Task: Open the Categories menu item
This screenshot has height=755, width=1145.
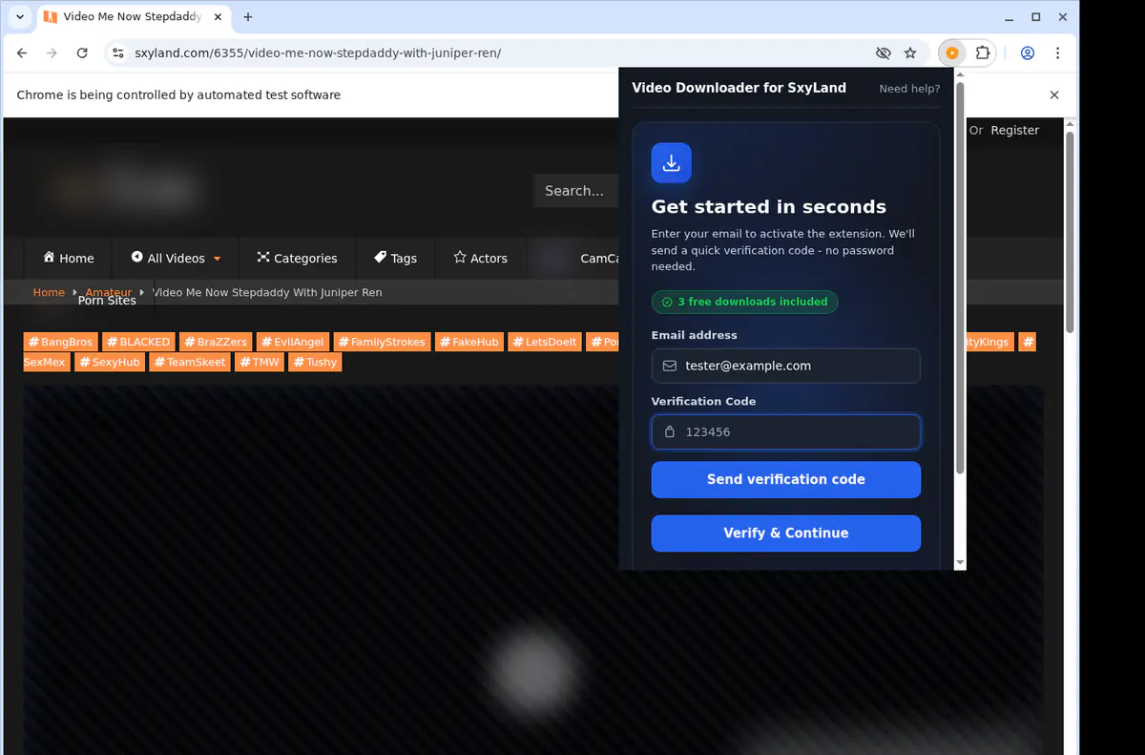Action: click(297, 258)
